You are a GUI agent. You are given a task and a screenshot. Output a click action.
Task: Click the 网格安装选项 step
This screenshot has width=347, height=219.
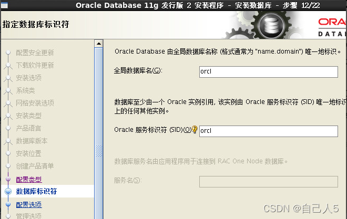pos(35,103)
